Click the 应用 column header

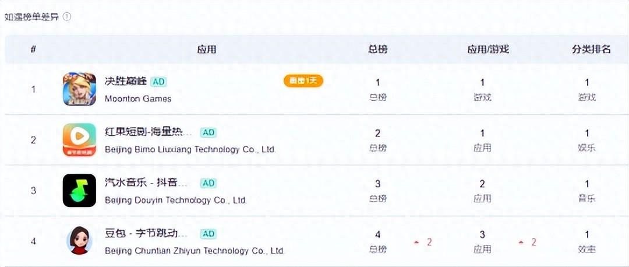pyautogui.click(x=207, y=50)
